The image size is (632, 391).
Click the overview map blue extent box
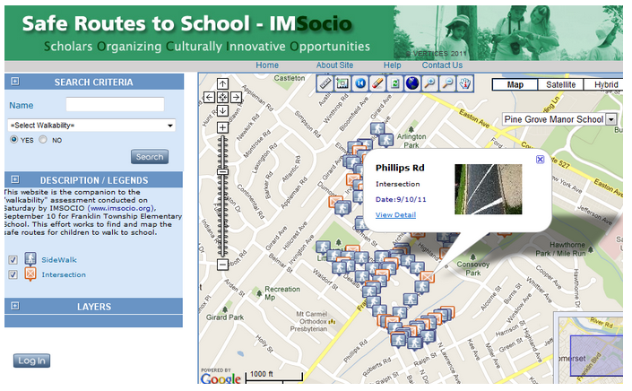(596, 356)
